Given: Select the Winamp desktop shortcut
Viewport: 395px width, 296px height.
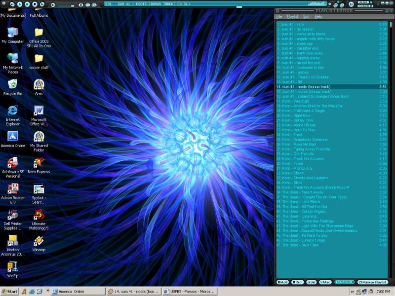Looking at the screenshot, I should coord(39,244).
